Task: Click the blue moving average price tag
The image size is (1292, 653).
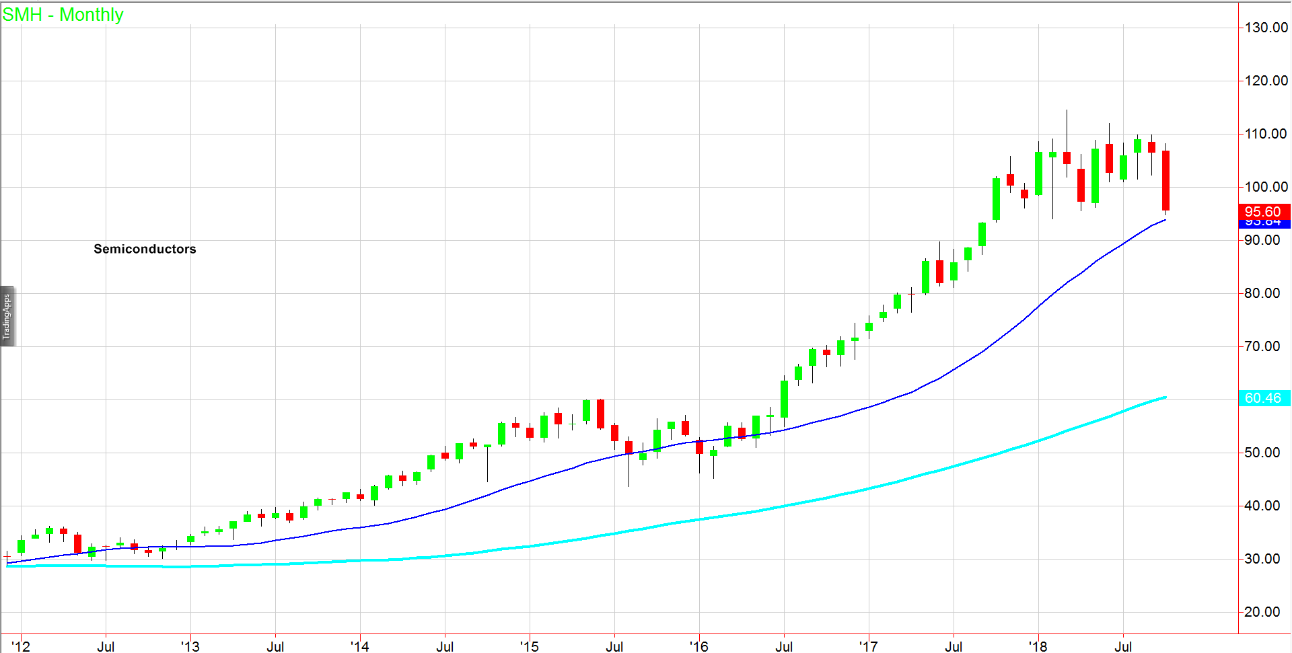Action: (x=1263, y=224)
